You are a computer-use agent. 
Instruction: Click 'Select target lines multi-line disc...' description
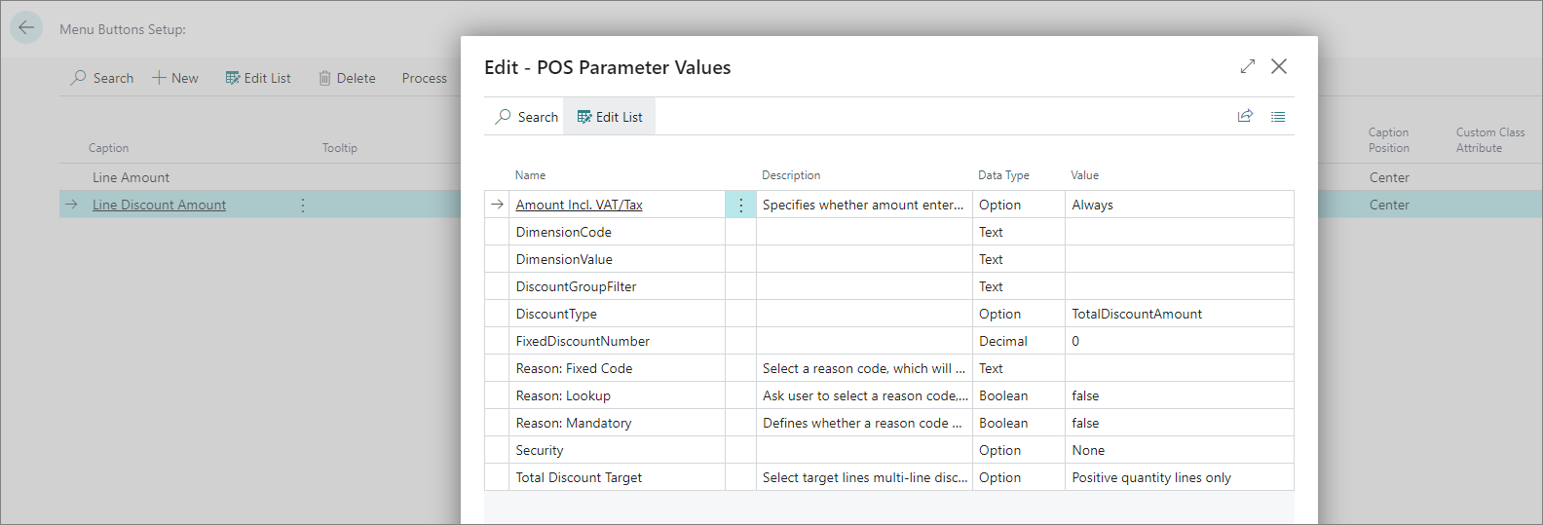point(865,477)
